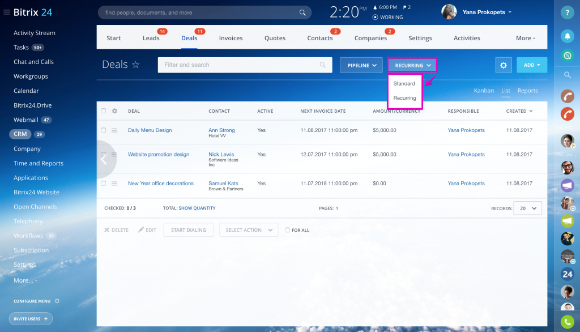Viewport: 580px width, 332px height.
Task: Open the Add dropdown button
Action: click(x=532, y=65)
